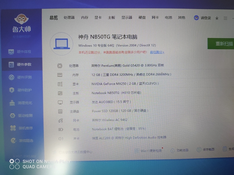The height and width of the screenshot is (175, 234).
Task: Switch to the 处理器 tab
Action: (69, 18)
